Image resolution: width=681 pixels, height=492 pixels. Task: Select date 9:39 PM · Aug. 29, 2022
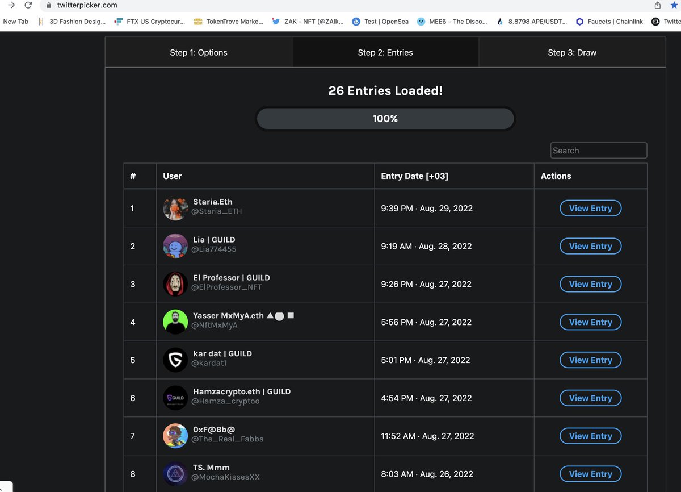[x=427, y=209]
